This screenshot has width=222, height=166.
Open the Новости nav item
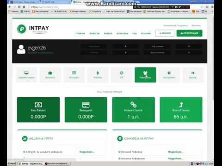click(94, 33)
